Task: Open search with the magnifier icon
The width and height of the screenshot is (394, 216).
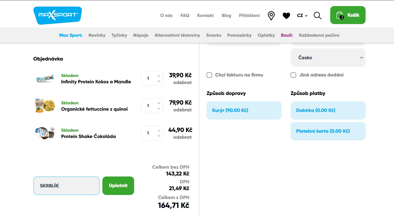Action: pyautogui.click(x=318, y=15)
